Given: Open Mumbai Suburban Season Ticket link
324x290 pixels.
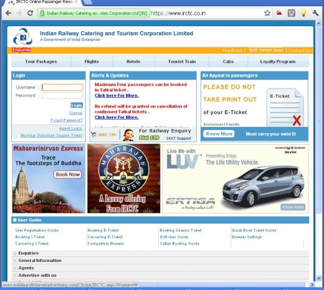Looking at the screenshot, I should pos(51,135).
